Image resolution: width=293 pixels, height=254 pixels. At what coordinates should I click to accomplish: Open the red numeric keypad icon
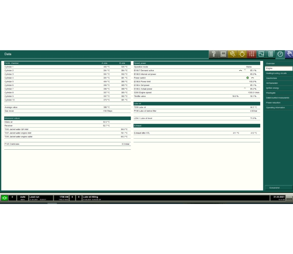pos(251,54)
